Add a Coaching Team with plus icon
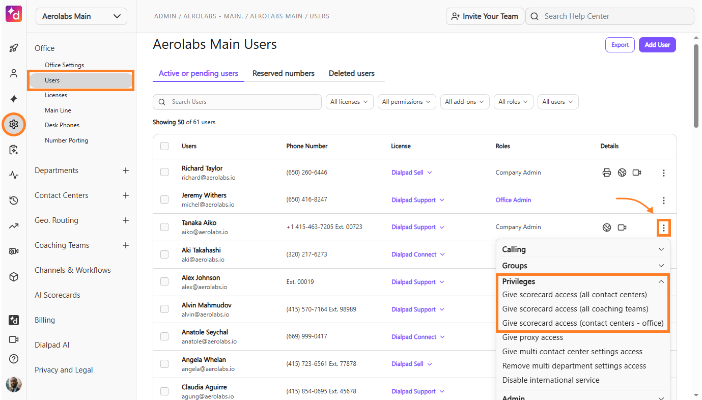 pos(126,245)
